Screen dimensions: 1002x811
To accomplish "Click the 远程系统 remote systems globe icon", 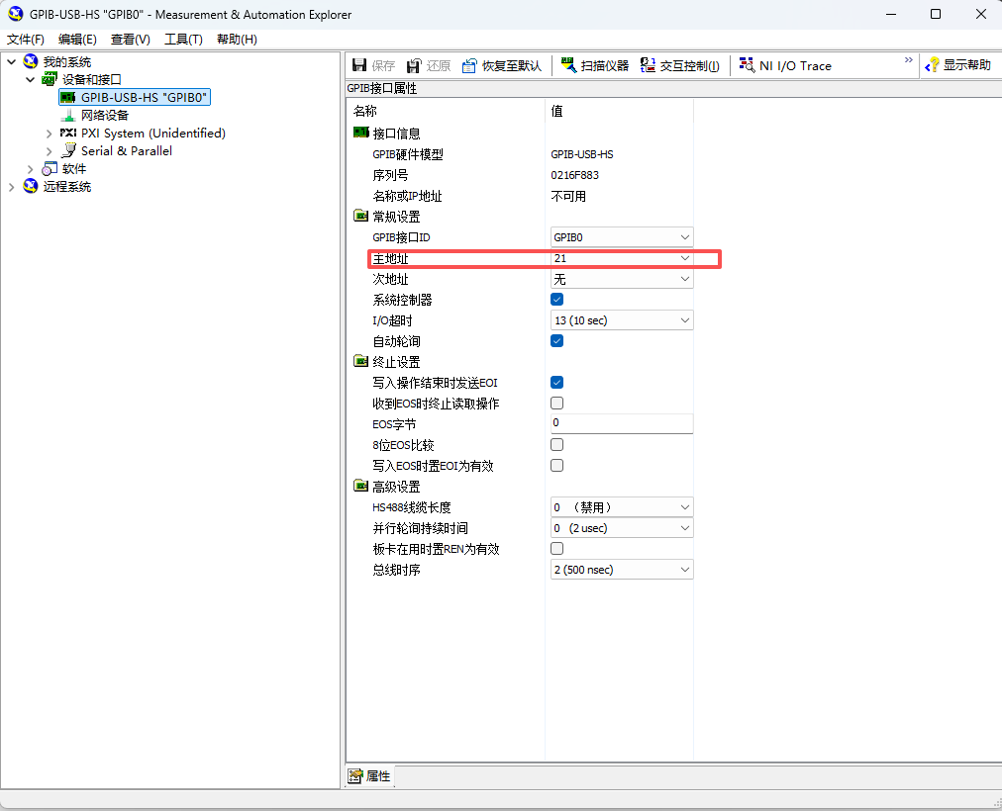I will click(x=31, y=186).
